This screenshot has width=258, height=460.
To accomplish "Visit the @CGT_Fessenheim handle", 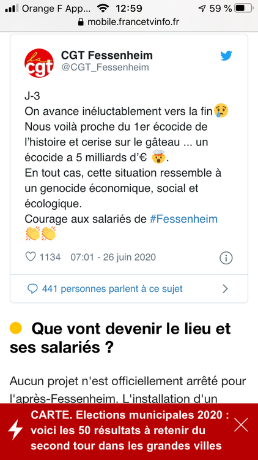I will [x=105, y=67].
